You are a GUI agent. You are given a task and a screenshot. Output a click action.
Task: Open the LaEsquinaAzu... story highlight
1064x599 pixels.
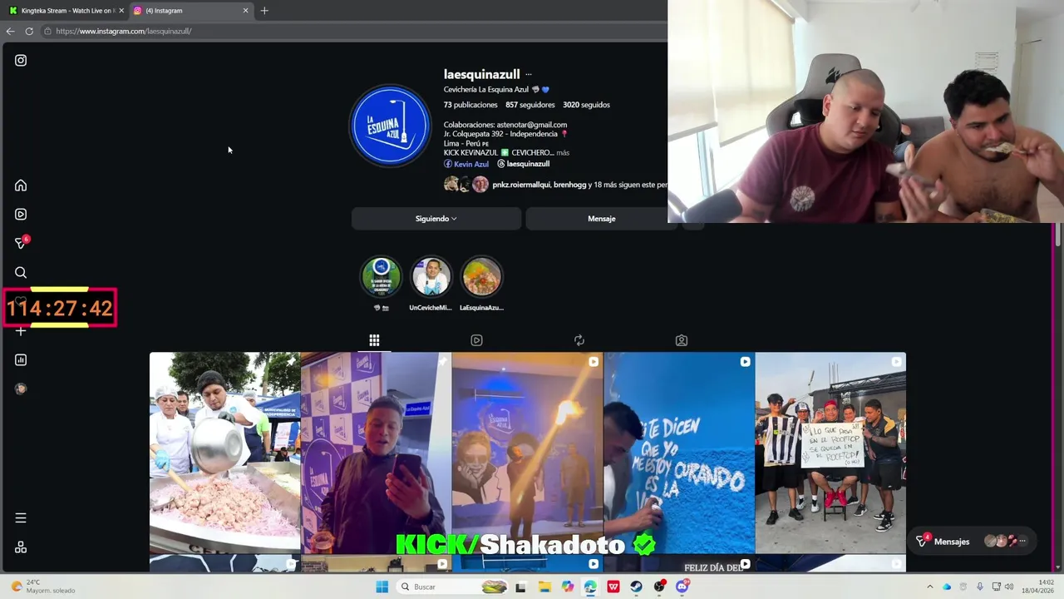click(x=481, y=277)
